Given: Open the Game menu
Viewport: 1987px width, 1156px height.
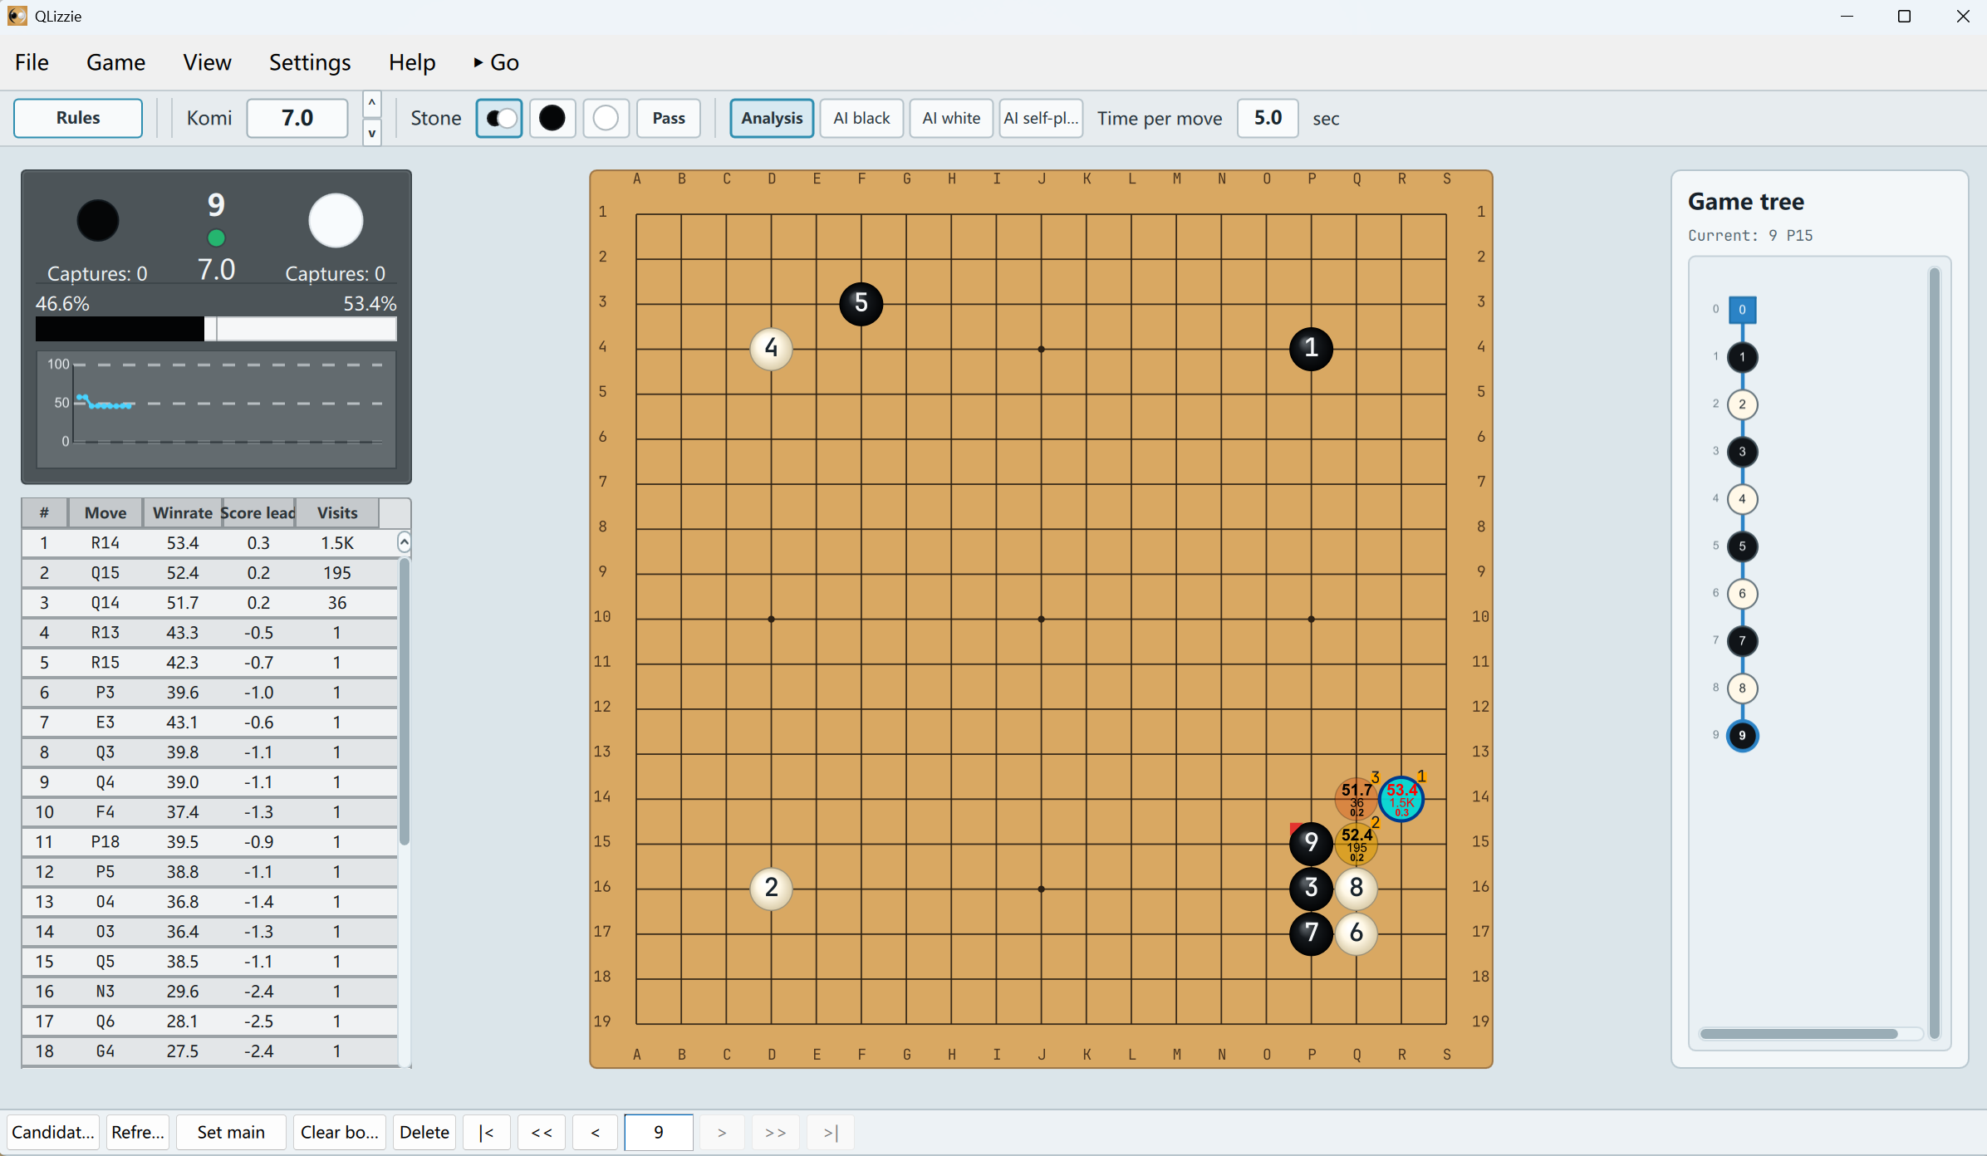Looking at the screenshot, I should tap(115, 62).
